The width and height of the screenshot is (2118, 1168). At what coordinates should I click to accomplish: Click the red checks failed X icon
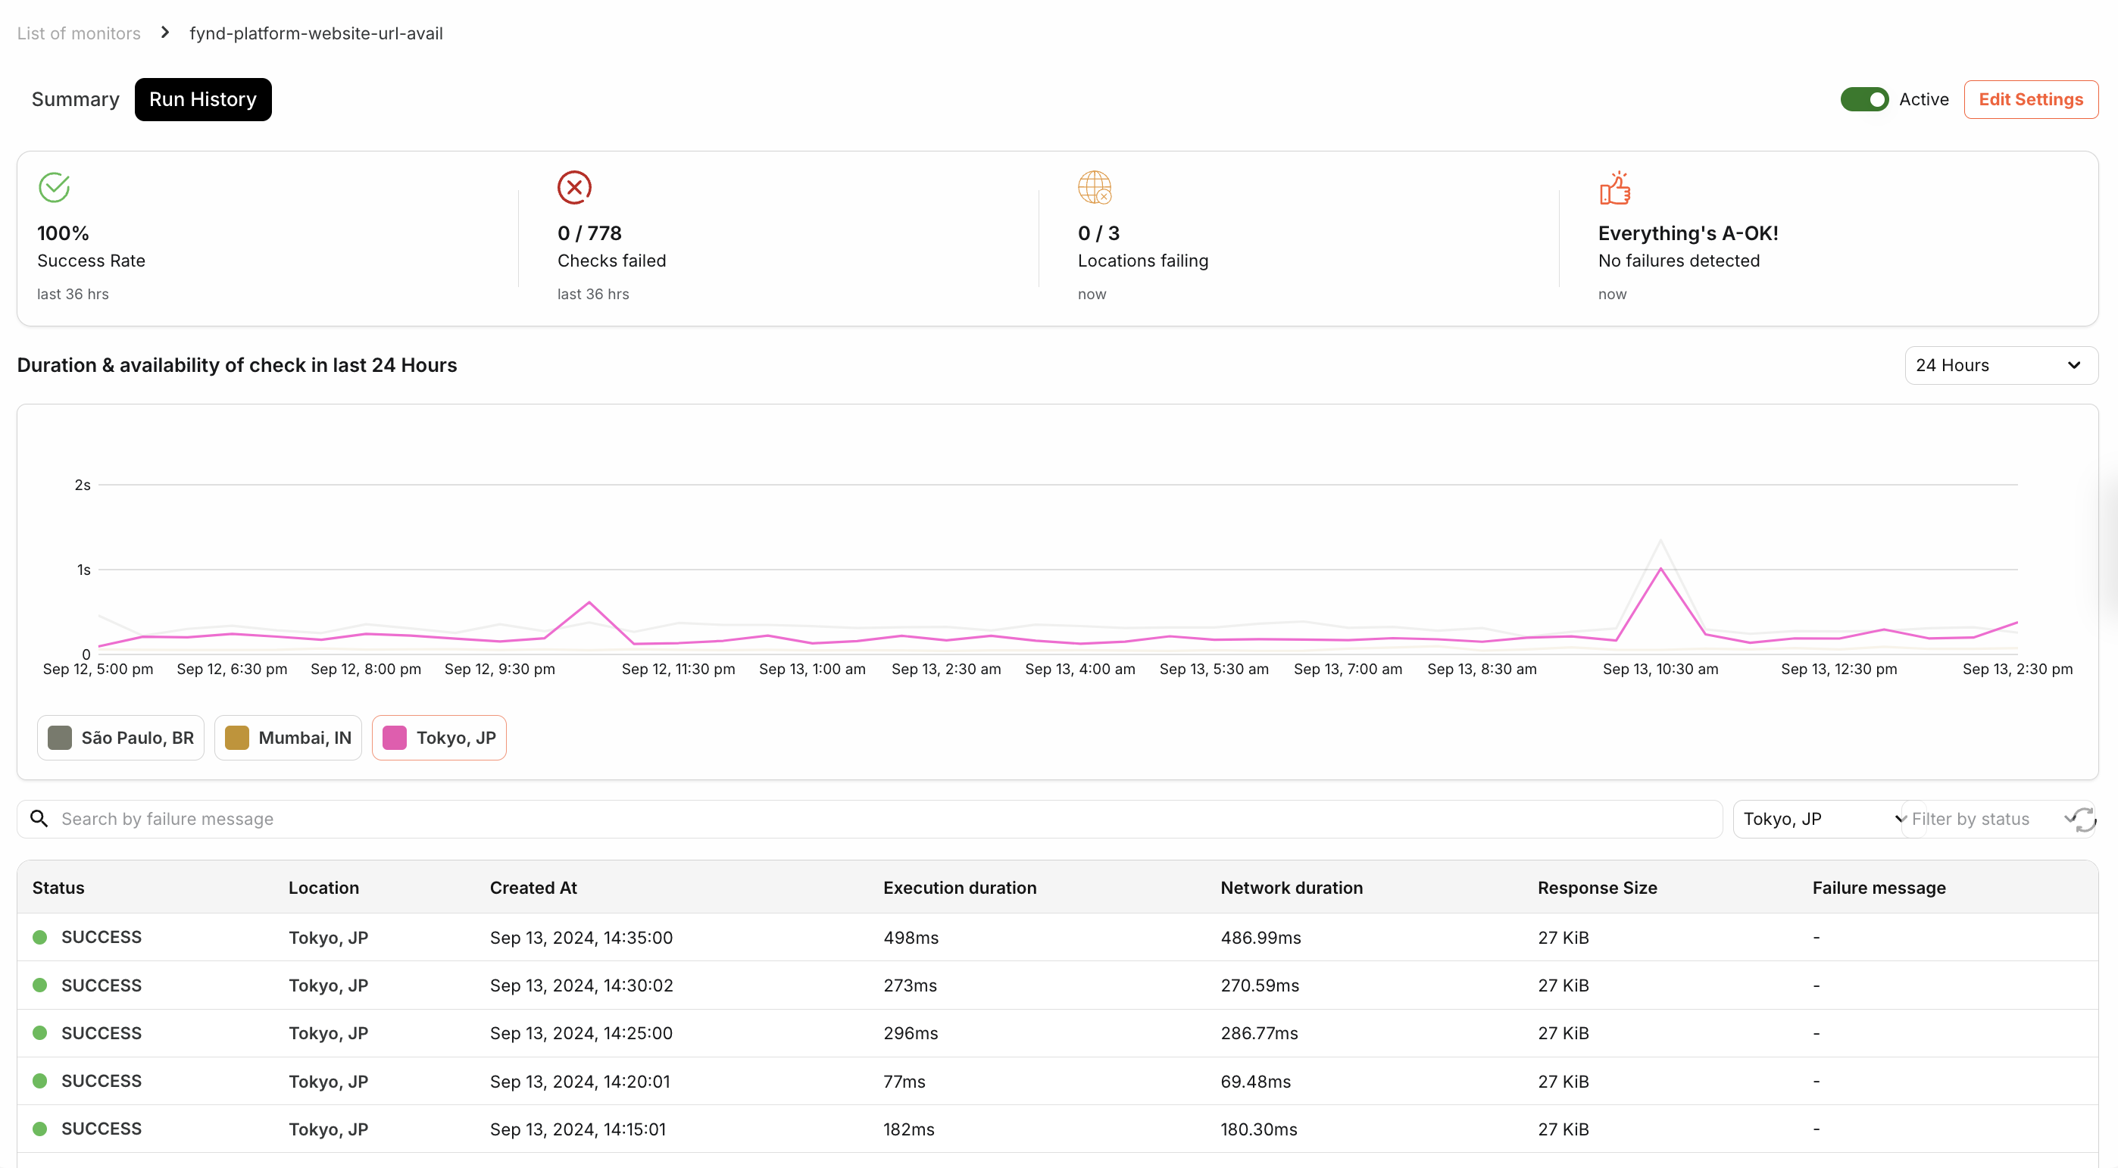(x=575, y=187)
